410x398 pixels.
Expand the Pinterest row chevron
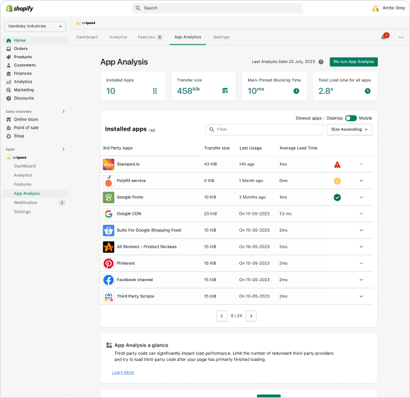pos(361,263)
